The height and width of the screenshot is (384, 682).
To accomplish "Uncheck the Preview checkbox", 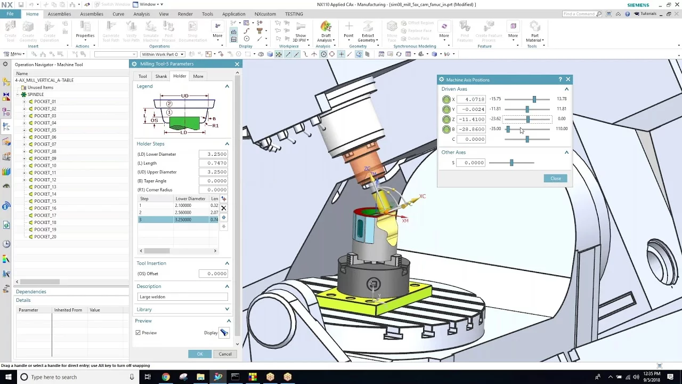I will tap(139, 333).
